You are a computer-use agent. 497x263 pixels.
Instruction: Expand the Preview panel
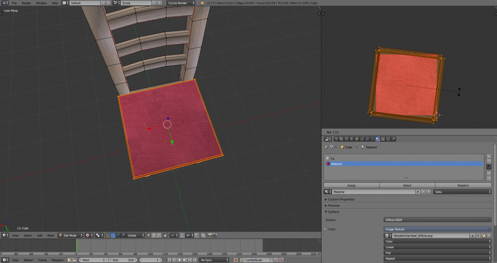[334, 206]
